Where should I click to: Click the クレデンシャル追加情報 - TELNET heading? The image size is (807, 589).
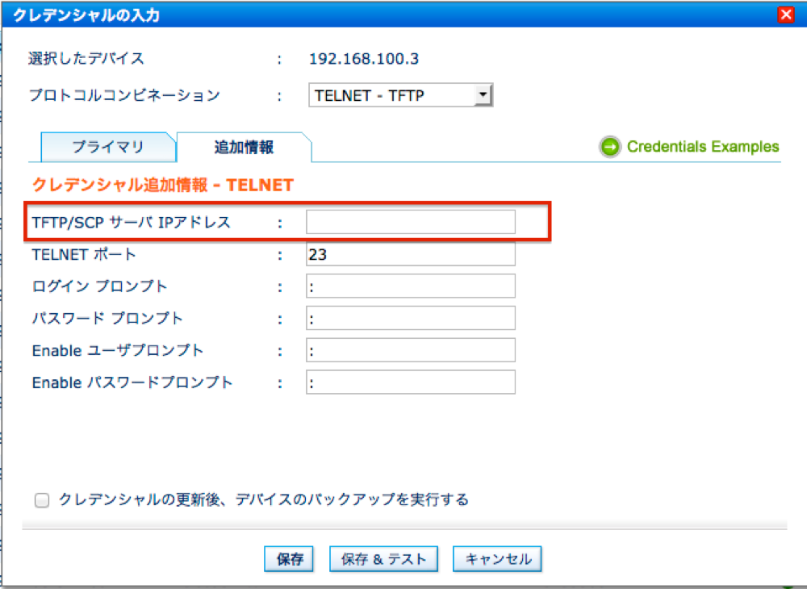pos(161,185)
